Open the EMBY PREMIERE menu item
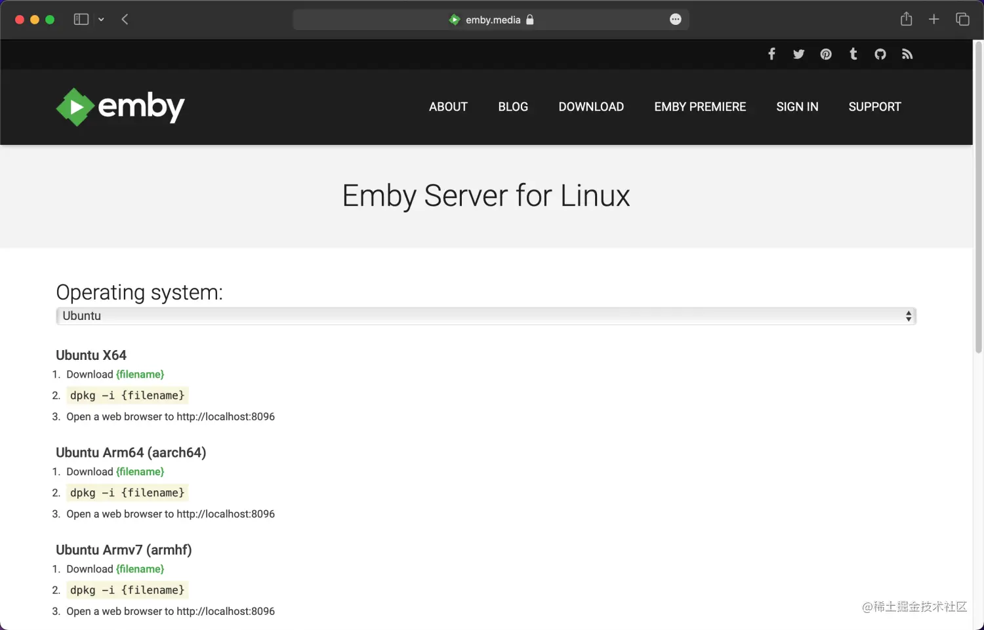Screen dimensions: 984x630 point(700,107)
